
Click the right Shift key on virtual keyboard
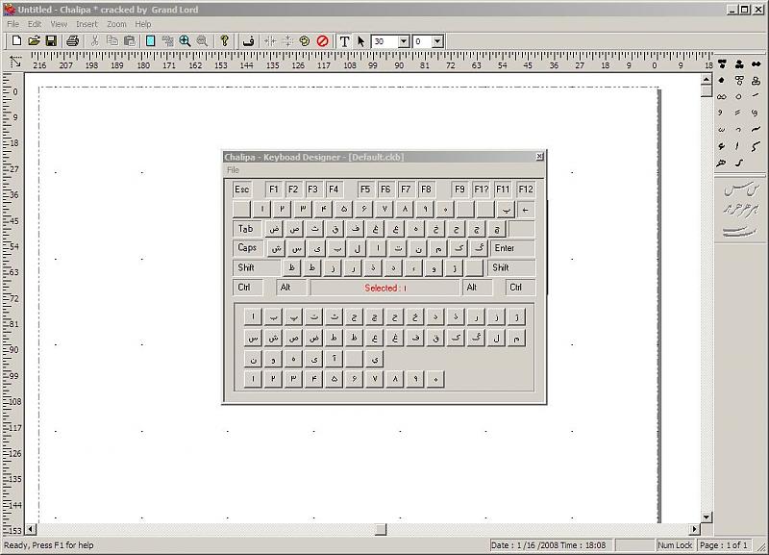coord(511,268)
